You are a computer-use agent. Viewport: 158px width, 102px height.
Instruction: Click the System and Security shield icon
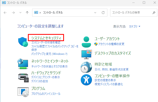coord(23,42)
